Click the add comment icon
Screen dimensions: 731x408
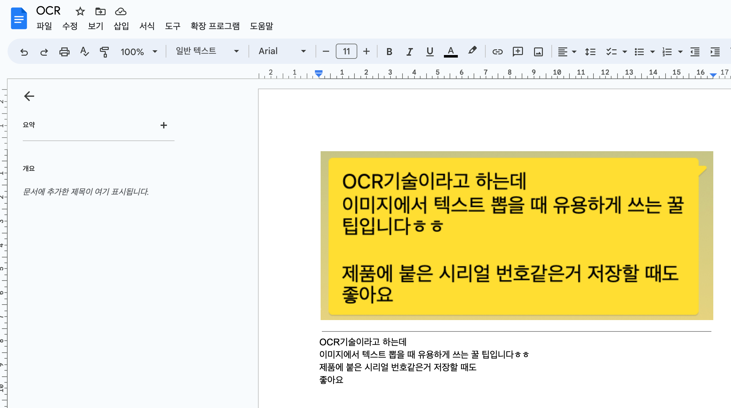click(x=518, y=52)
